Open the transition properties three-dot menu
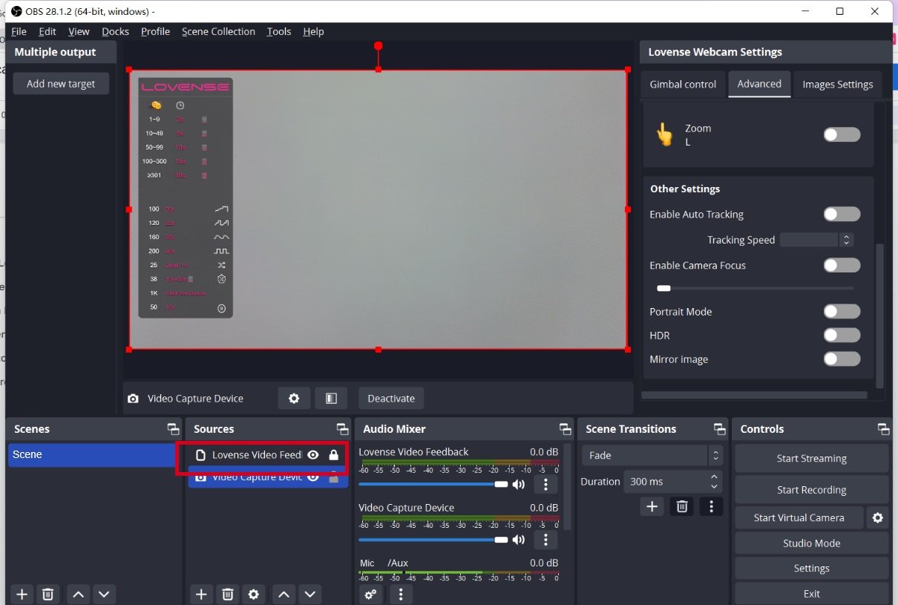This screenshot has width=898, height=605. (711, 506)
